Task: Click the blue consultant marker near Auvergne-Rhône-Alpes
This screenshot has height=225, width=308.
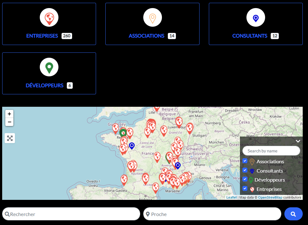Action: [178, 165]
